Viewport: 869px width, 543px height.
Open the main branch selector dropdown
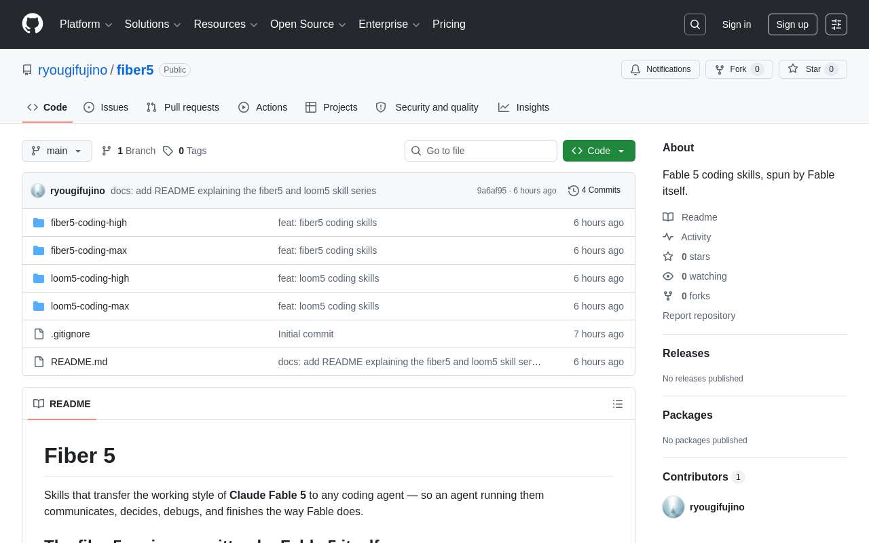tap(57, 151)
